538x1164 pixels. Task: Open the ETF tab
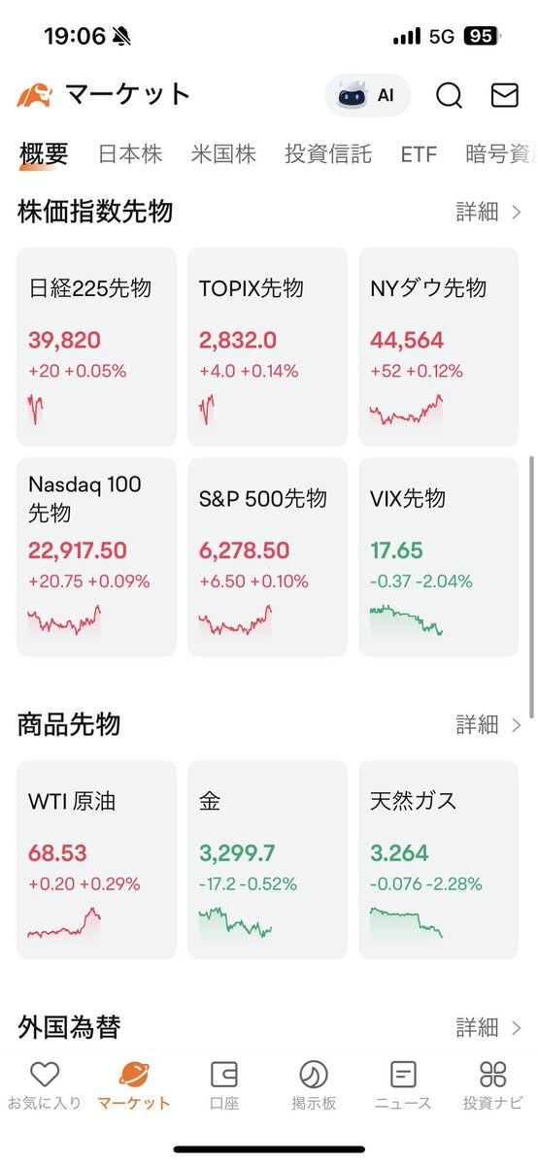coord(419,154)
